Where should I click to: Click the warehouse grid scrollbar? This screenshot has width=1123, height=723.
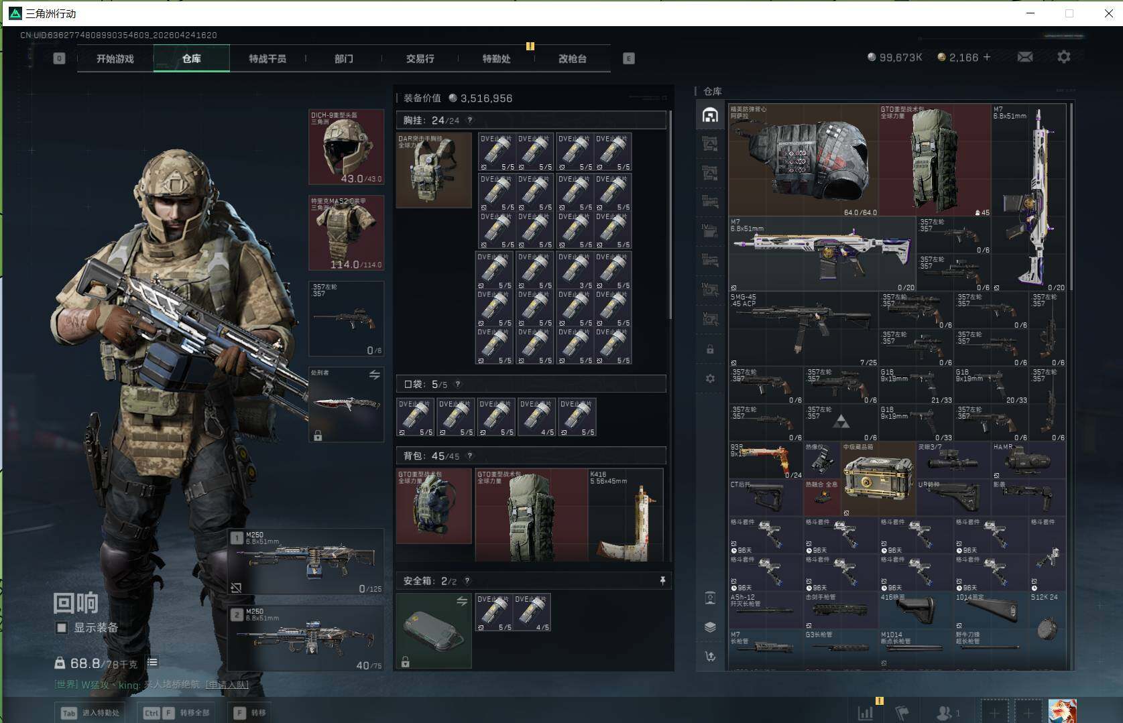tap(1071, 196)
